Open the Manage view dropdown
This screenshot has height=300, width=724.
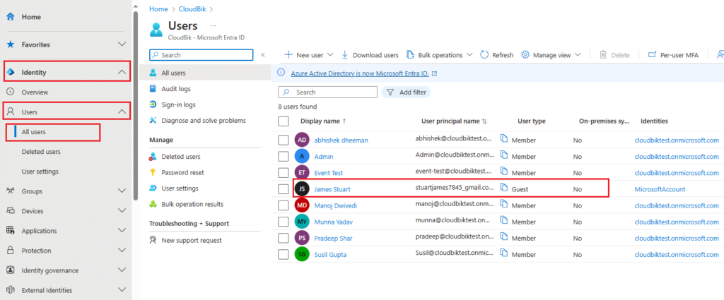(551, 55)
